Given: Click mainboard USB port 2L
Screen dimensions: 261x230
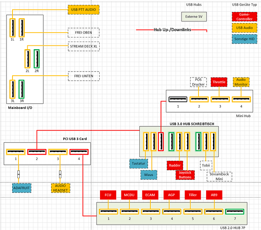Looking at the screenshot, I should click(28, 59).
